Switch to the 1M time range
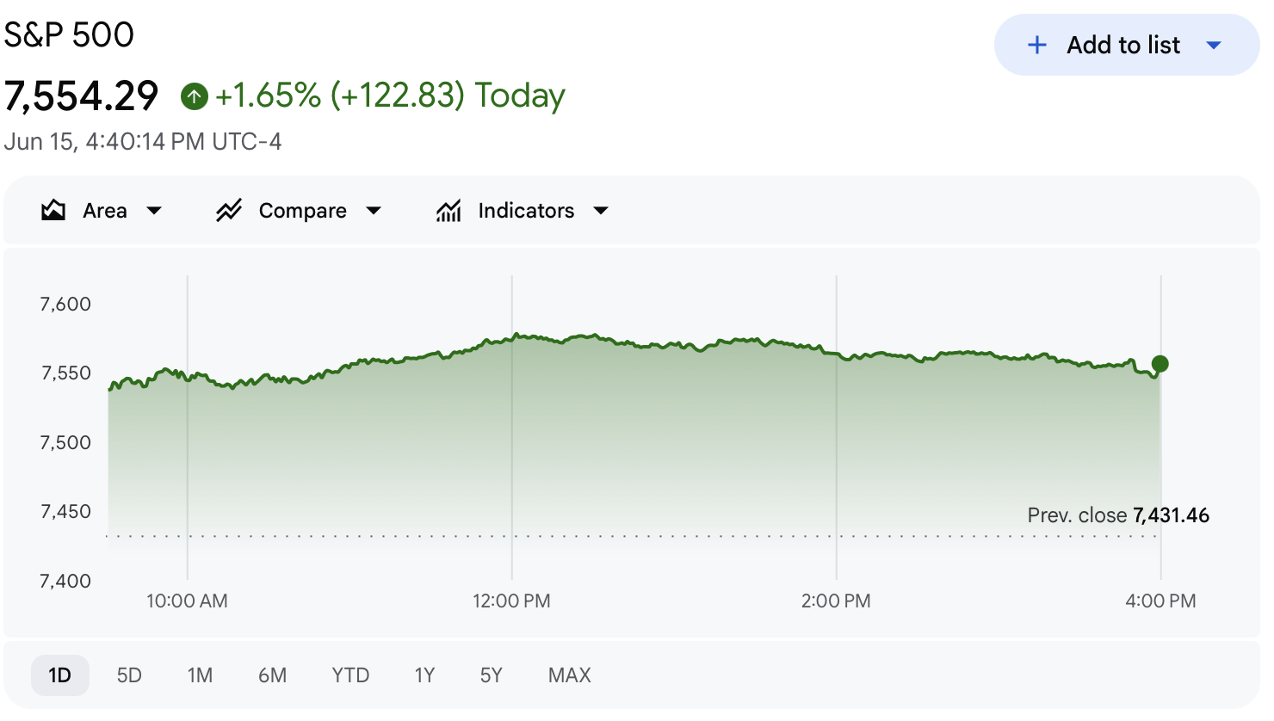This screenshot has height=721, width=1274. tap(200, 675)
